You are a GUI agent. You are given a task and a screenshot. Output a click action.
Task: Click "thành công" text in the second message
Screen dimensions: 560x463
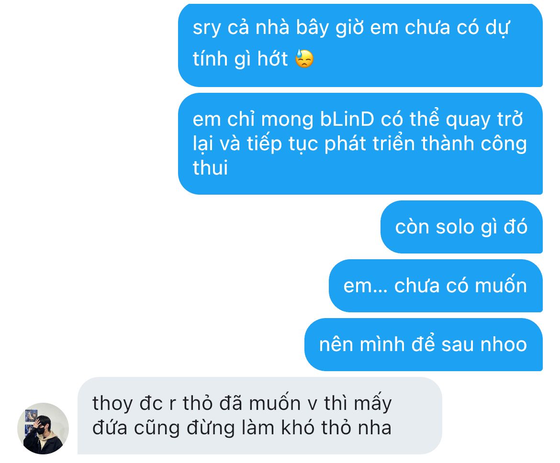[474, 144]
